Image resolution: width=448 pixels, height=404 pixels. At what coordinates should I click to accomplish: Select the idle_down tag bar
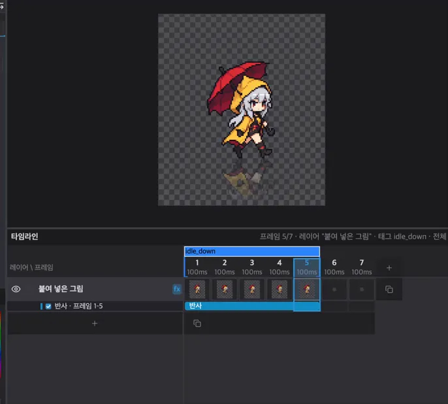251,251
